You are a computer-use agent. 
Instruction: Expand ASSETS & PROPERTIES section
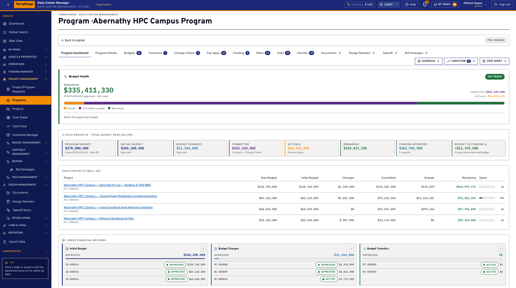point(25,57)
